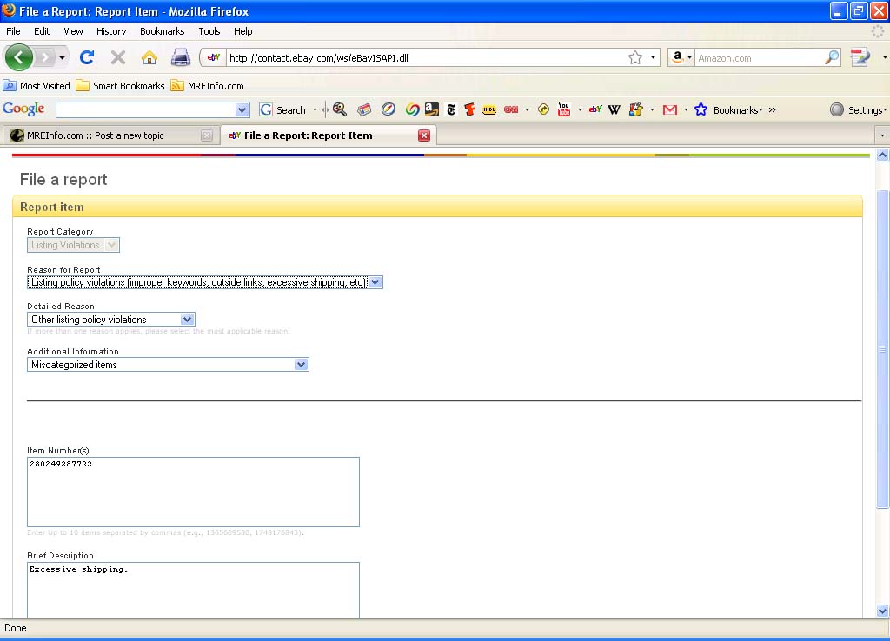Open the back/forward history dropdown arrow
The image size is (890, 641).
tap(62, 57)
